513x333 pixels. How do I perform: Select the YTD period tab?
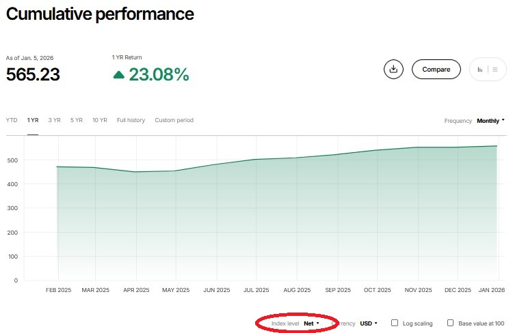[12, 120]
